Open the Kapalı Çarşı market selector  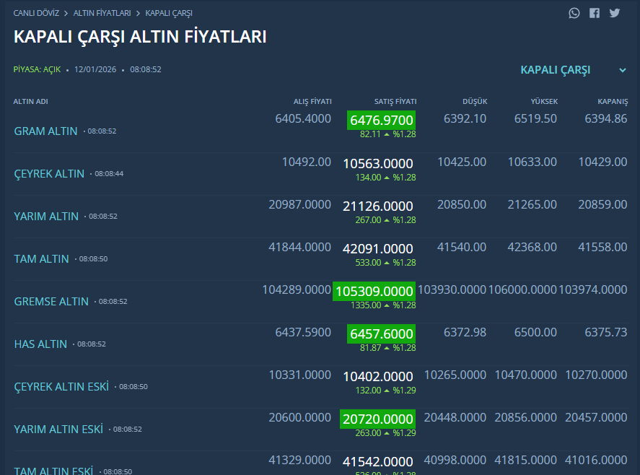(x=556, y=70)
